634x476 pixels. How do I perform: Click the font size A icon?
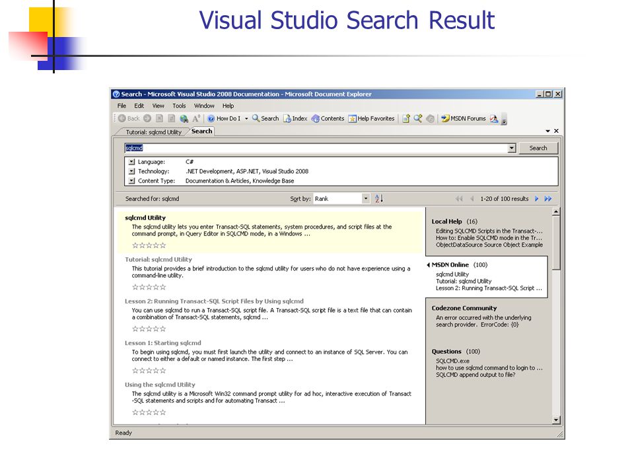pyautogui.click(x=197, y=118)
